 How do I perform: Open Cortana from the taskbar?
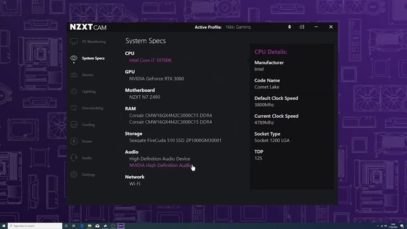[x=66, y=226]
